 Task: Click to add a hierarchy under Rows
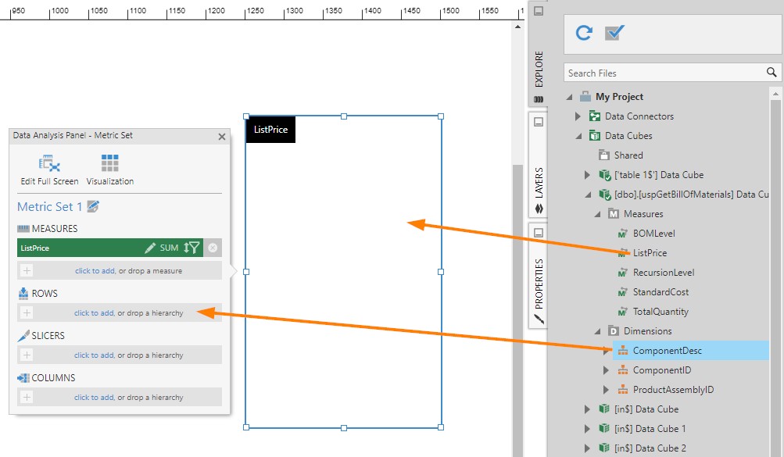[x=94, y=313]
